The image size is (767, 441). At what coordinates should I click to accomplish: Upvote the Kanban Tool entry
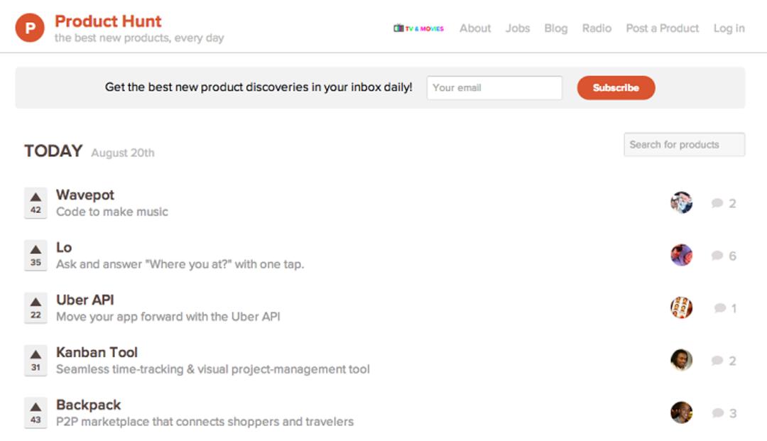click(36, 360)
